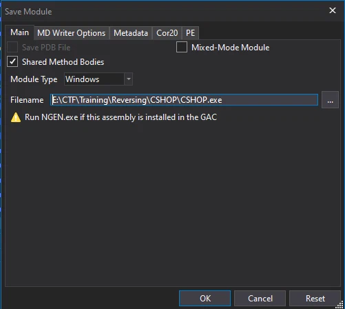Select the Main tab
Screen dimensions: 345x309
19,32
